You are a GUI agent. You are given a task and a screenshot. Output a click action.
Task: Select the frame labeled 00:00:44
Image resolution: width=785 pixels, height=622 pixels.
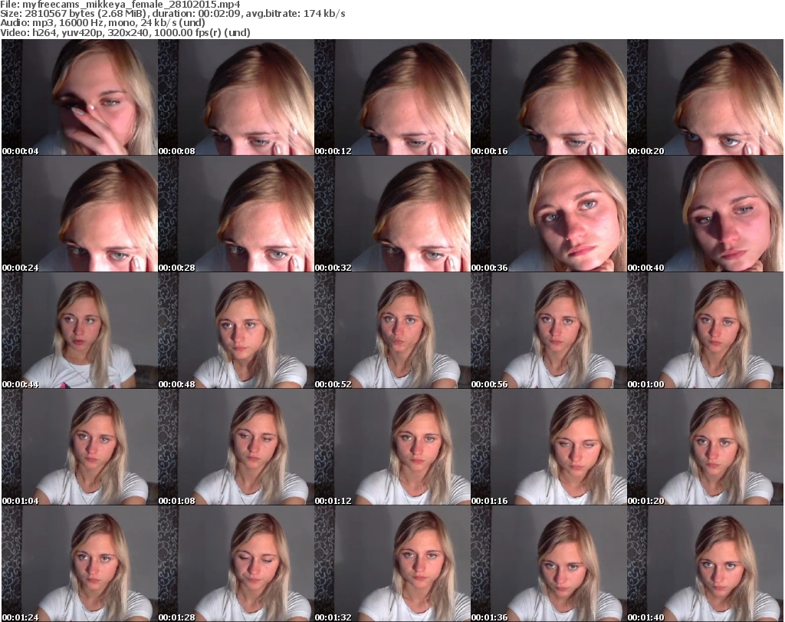80,331
